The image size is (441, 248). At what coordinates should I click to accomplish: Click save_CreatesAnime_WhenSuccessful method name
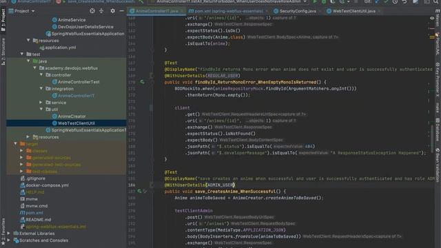[x=235, y=192]
